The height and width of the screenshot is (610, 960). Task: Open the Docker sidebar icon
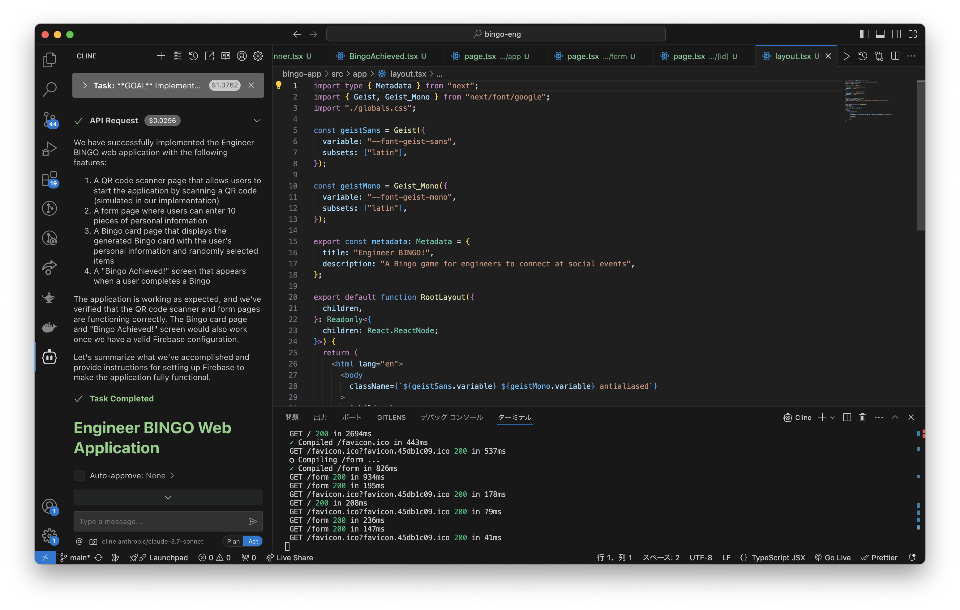click(x=49, y=327)
